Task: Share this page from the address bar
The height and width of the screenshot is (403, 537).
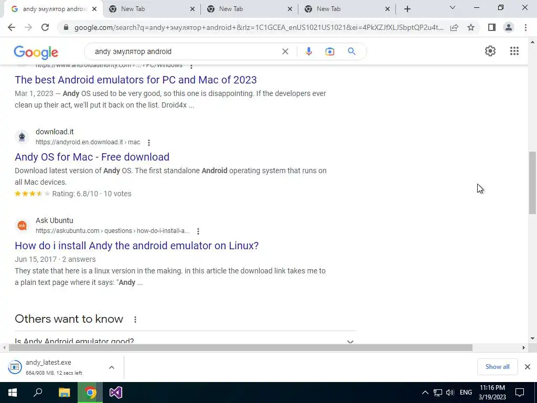Action: (454, 27)
